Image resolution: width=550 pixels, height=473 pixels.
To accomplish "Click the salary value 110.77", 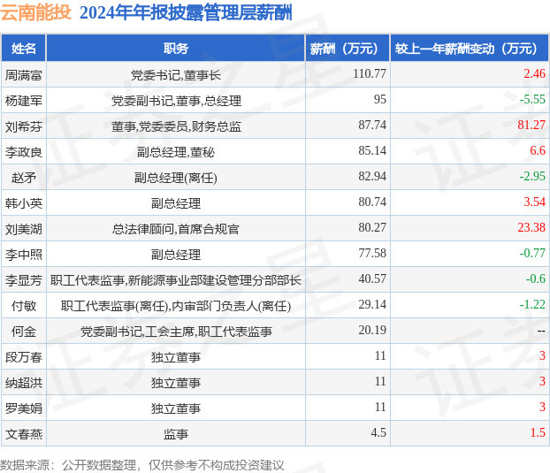I will pos(370,73).
